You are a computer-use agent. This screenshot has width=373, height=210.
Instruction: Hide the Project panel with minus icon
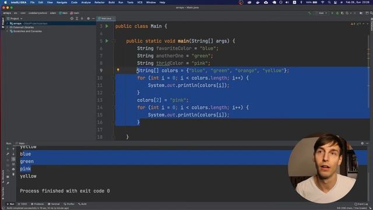[93, 18]
